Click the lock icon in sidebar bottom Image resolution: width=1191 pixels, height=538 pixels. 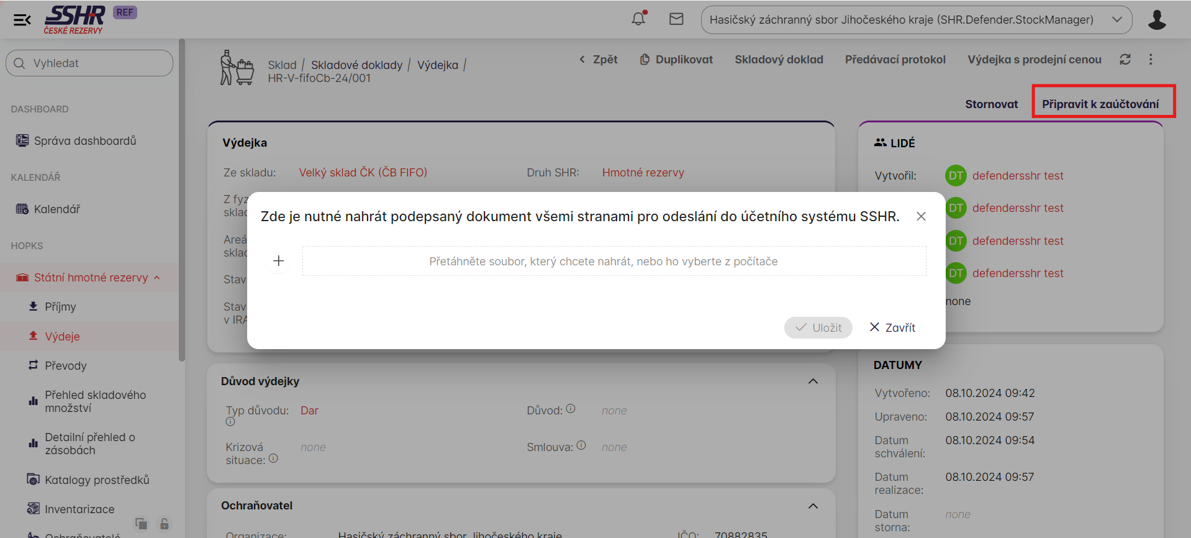(x=165, y=524)
